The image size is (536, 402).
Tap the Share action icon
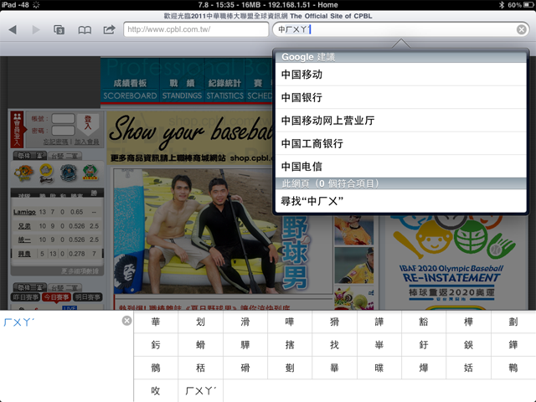pos(109,30)
